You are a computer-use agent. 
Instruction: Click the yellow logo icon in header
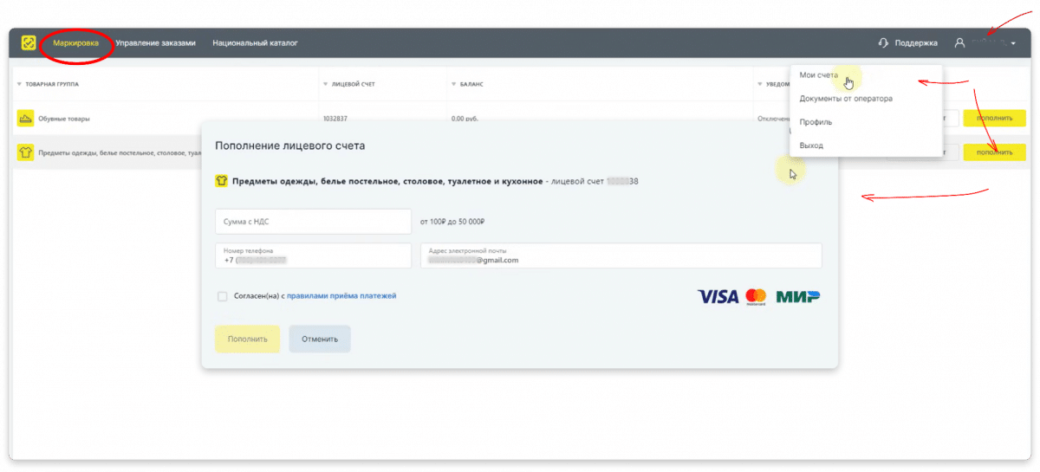29,42
